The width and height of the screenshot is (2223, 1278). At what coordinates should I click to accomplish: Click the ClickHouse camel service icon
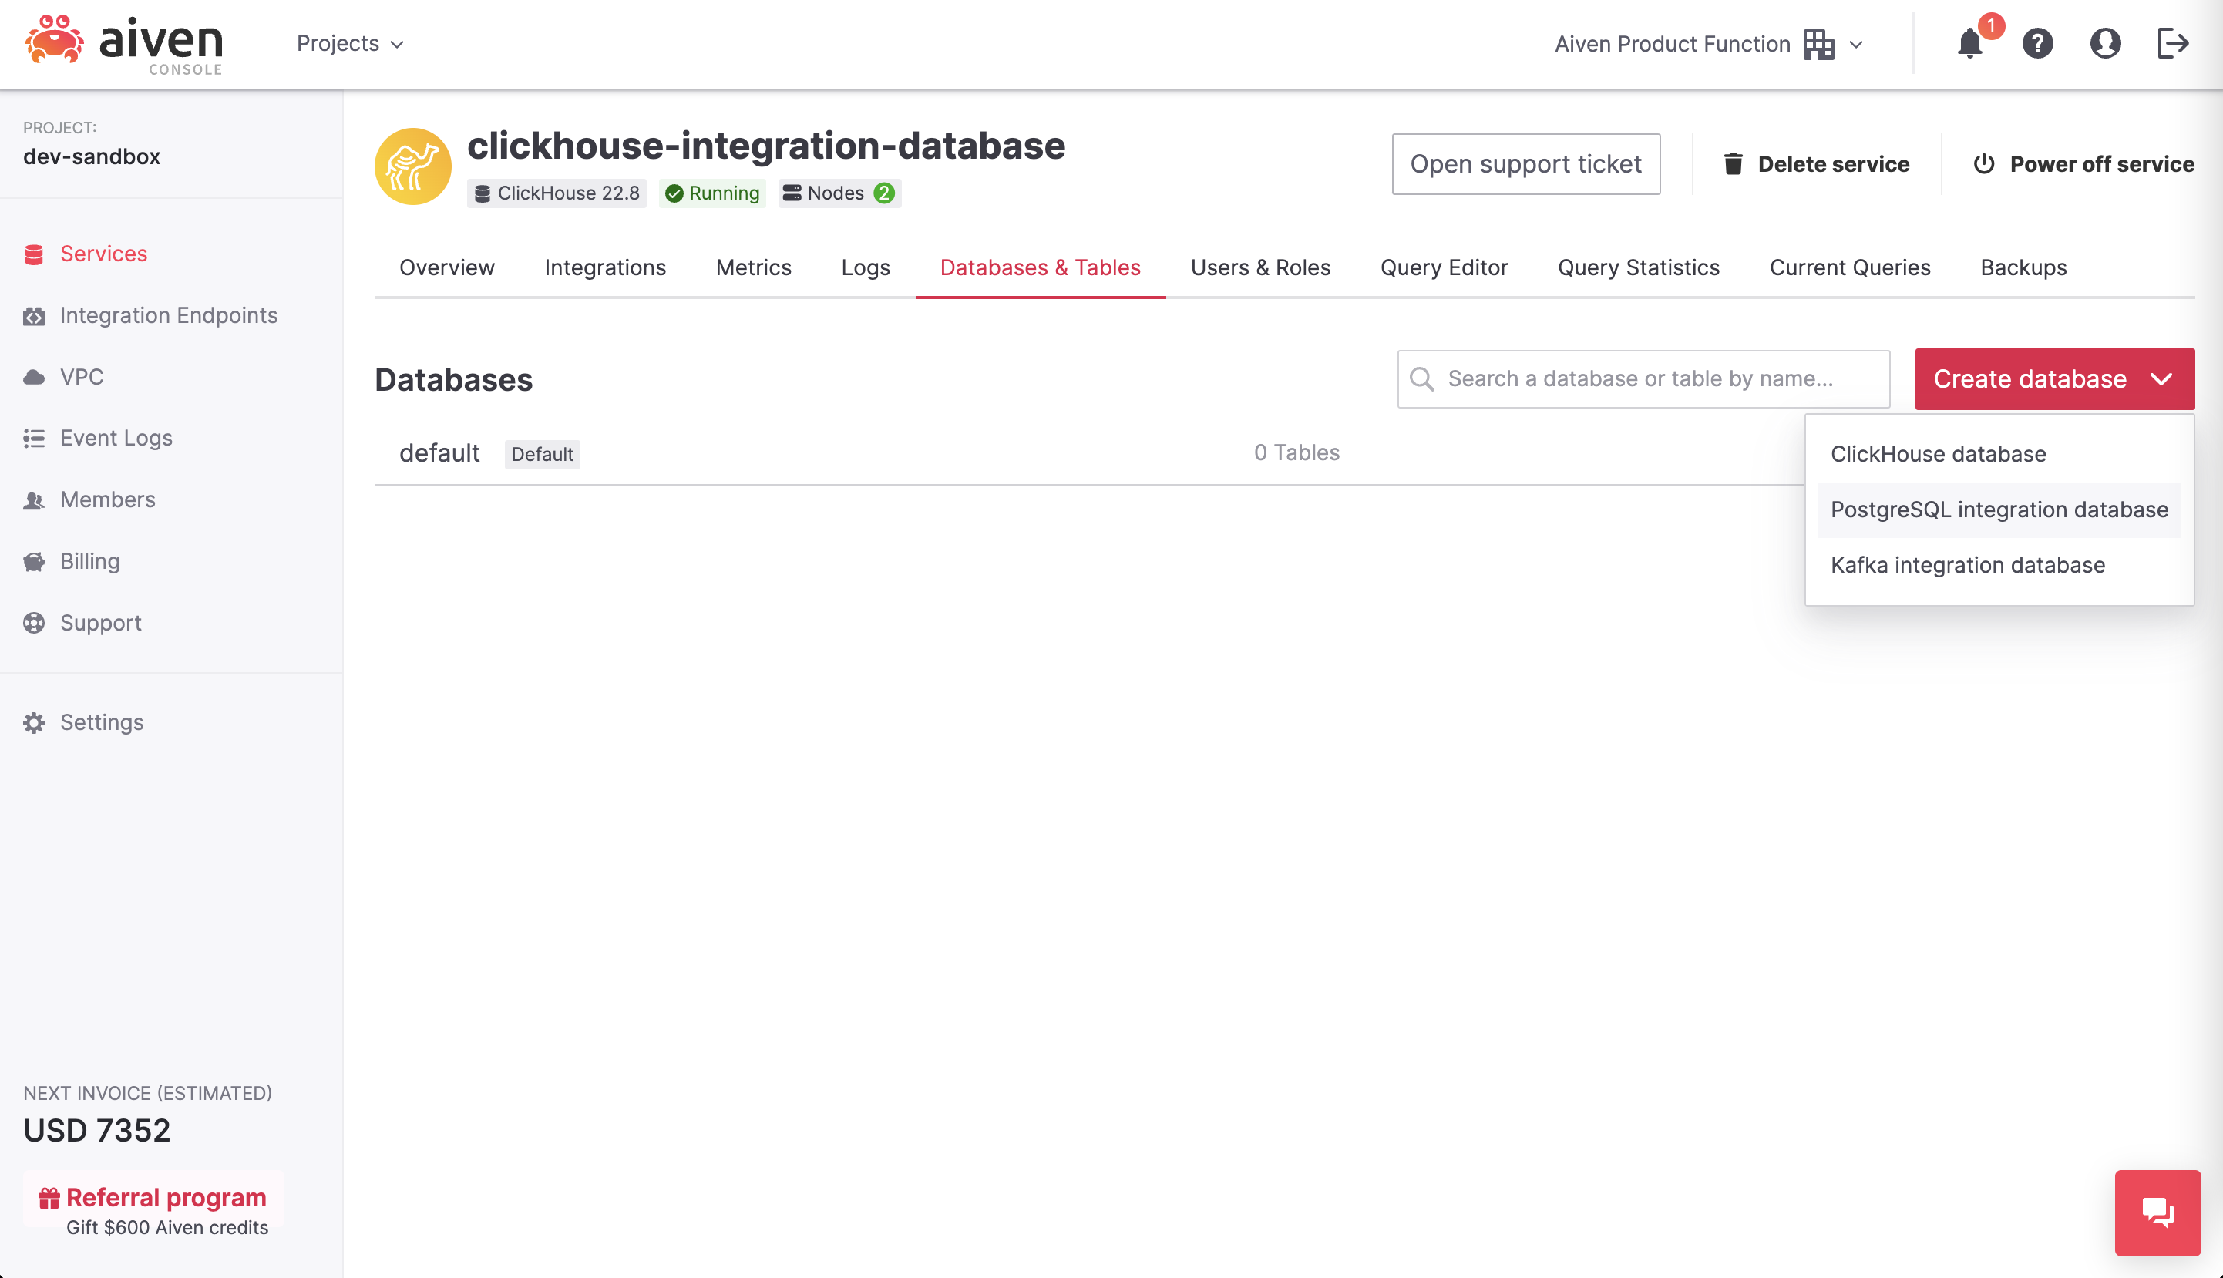(x=412, y=166)
